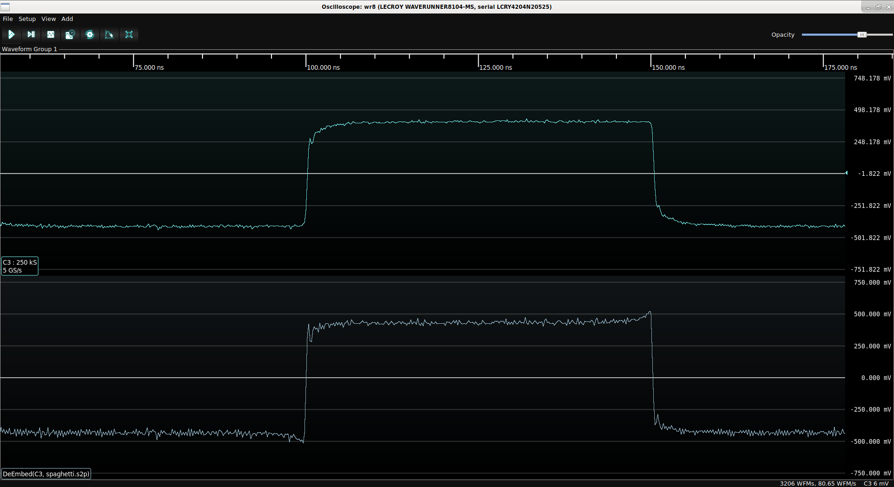
Task: Restore the oscilloscope window size
Action: point(878,7)
